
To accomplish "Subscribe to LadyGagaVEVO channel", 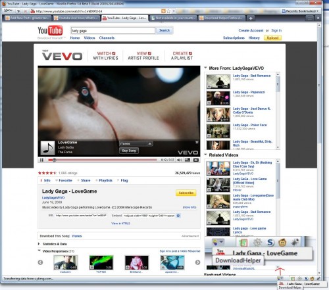I will click(186, 193).
